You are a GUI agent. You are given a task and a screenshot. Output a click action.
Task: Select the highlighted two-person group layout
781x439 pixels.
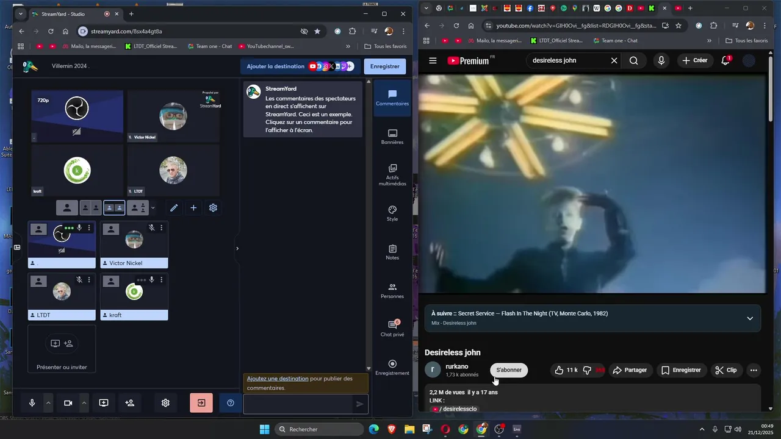[114, 208]
